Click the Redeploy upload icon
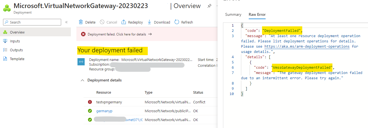 124,22
